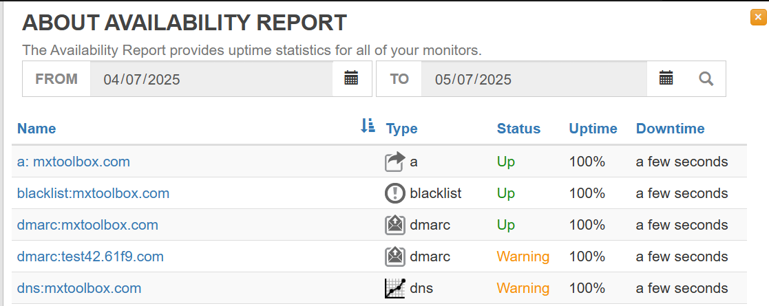Open the TO date calendar picker
The image size is (769, 306).
coord(666,78)
